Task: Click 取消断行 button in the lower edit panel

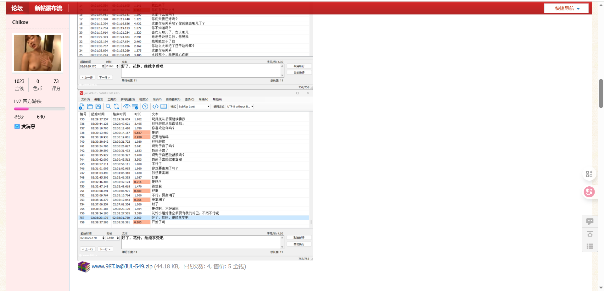Action: tap(299, 238)
